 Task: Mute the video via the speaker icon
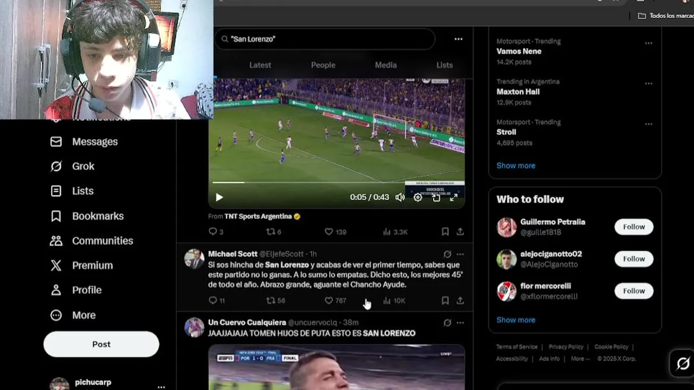click(x=400, y=198)
